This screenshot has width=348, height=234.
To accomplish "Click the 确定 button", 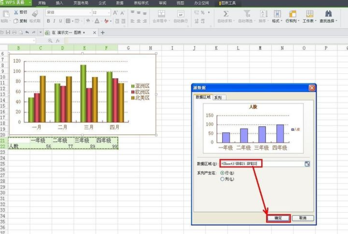I will tap(278, 218).
